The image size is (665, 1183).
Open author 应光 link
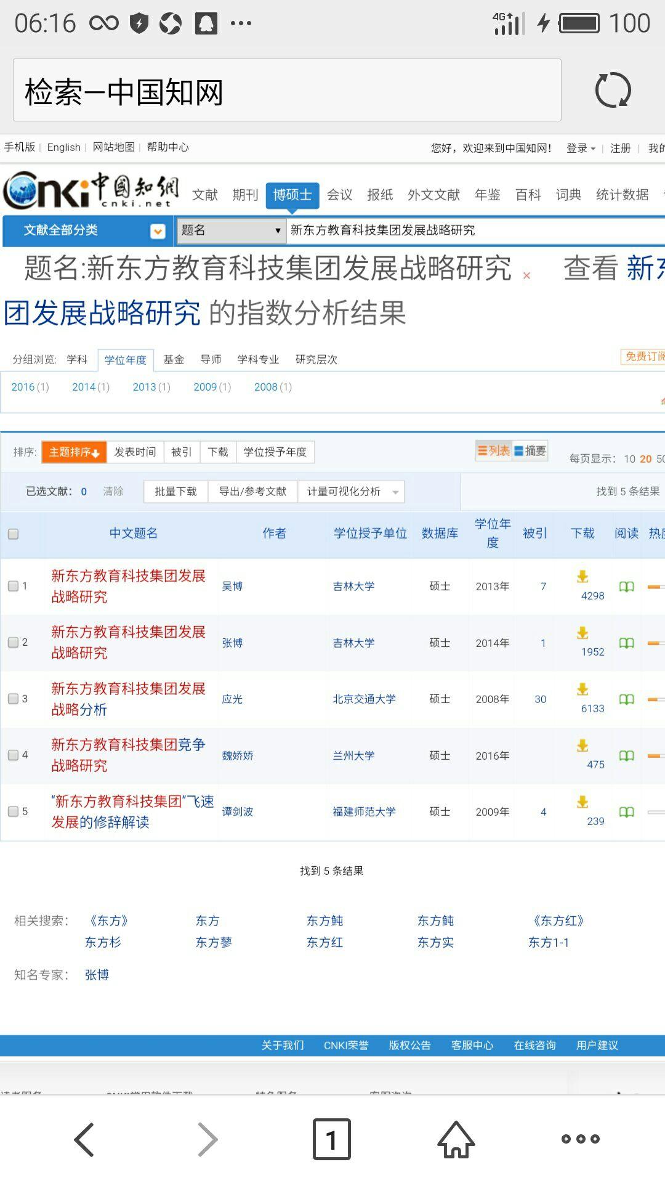coord(232,699)
